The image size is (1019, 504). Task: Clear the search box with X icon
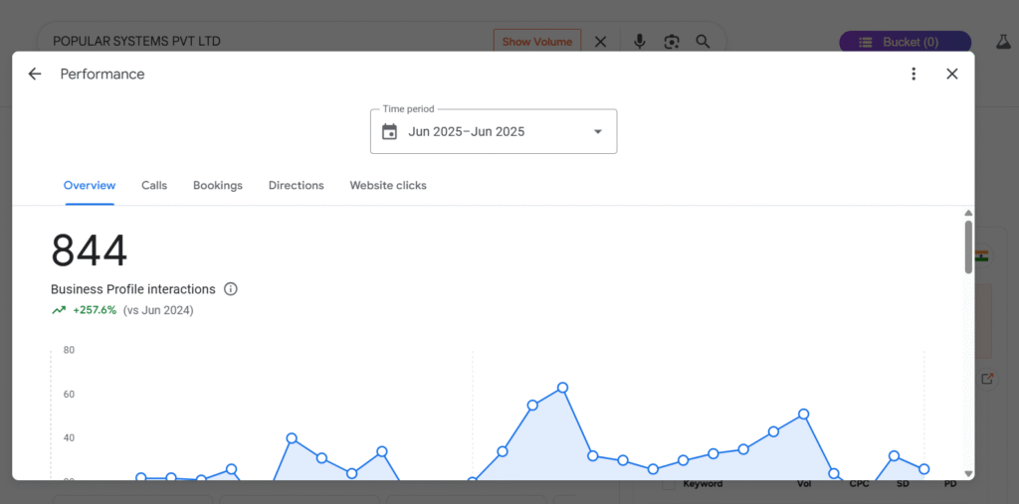[x=601, y=42]
